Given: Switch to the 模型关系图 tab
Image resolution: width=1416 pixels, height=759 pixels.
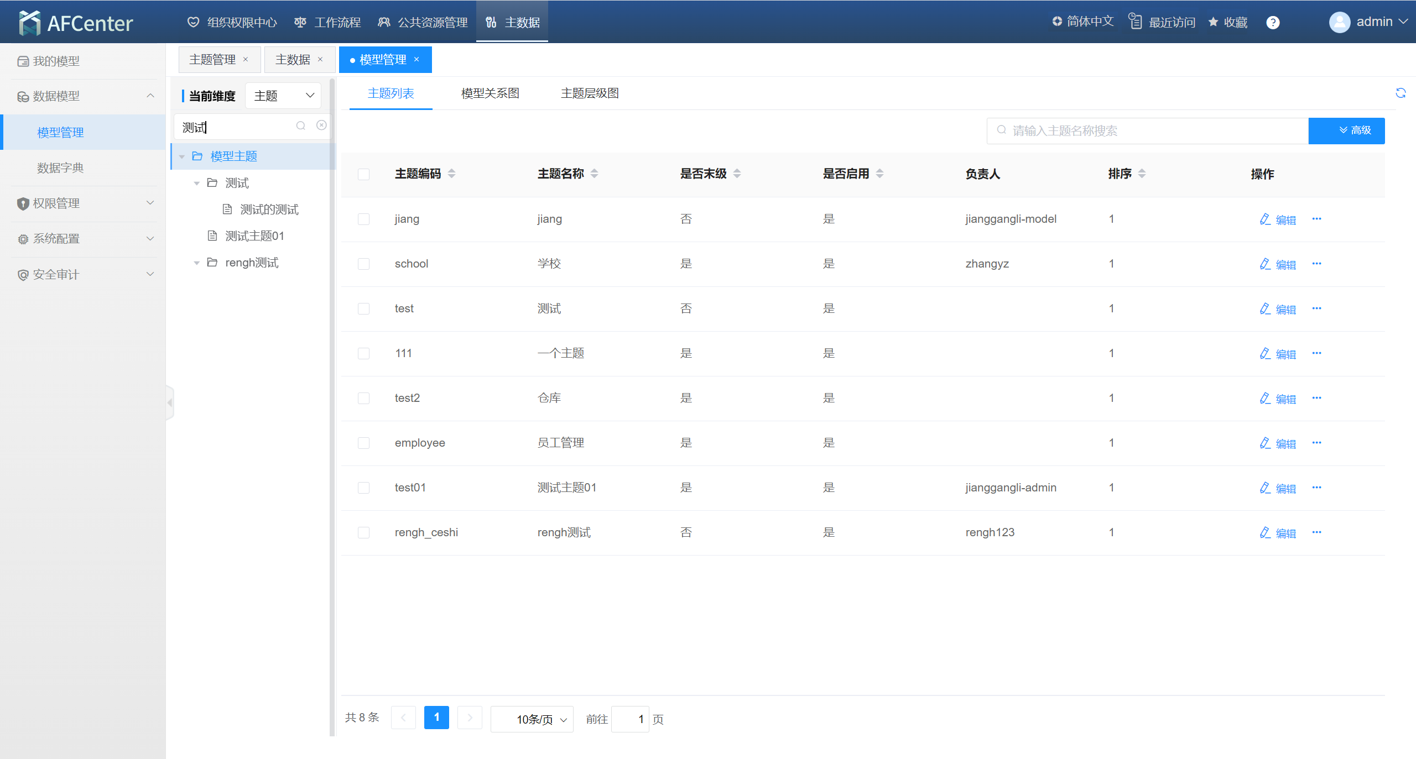Looking at the screenshot, I should [x=490, y=93].
